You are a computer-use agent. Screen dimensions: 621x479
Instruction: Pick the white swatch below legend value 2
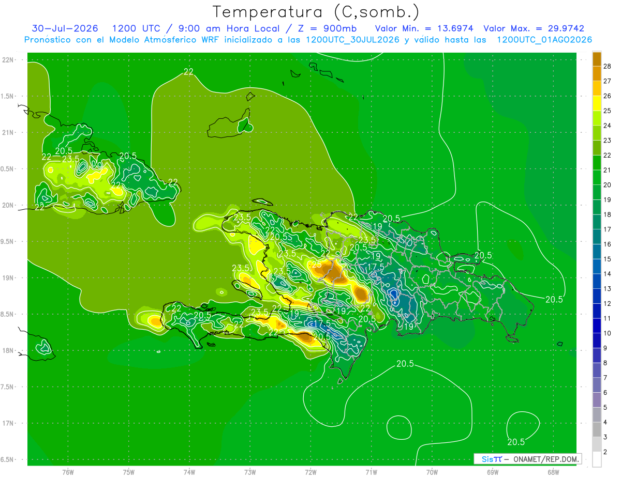pyautogui.click(x=597, y=459)
